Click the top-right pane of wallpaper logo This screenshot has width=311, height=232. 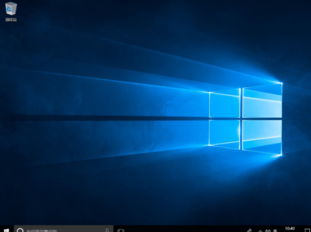coord(262,100)
